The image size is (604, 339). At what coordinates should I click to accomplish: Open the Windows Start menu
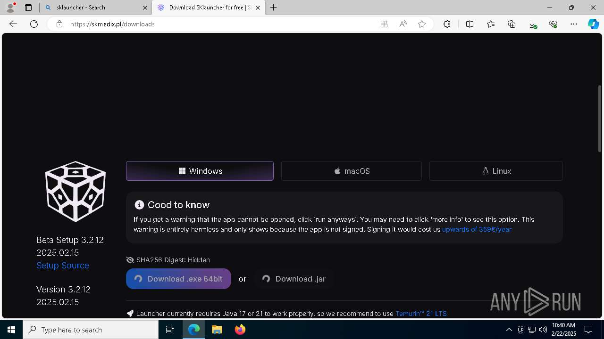click(x=11, y=330)
